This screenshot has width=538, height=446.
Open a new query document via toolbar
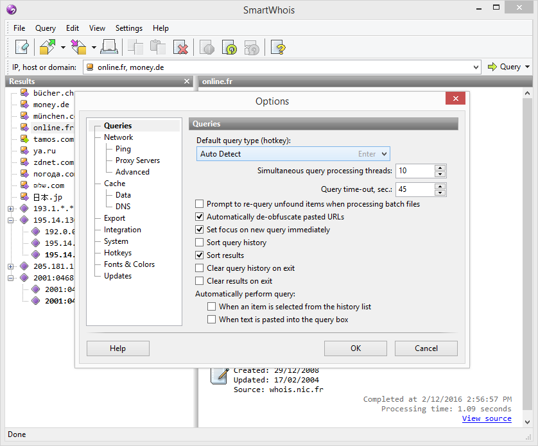(x=22, y=46)
